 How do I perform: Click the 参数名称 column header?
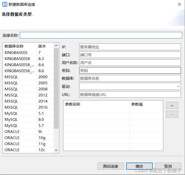click(x=96, y=104)
